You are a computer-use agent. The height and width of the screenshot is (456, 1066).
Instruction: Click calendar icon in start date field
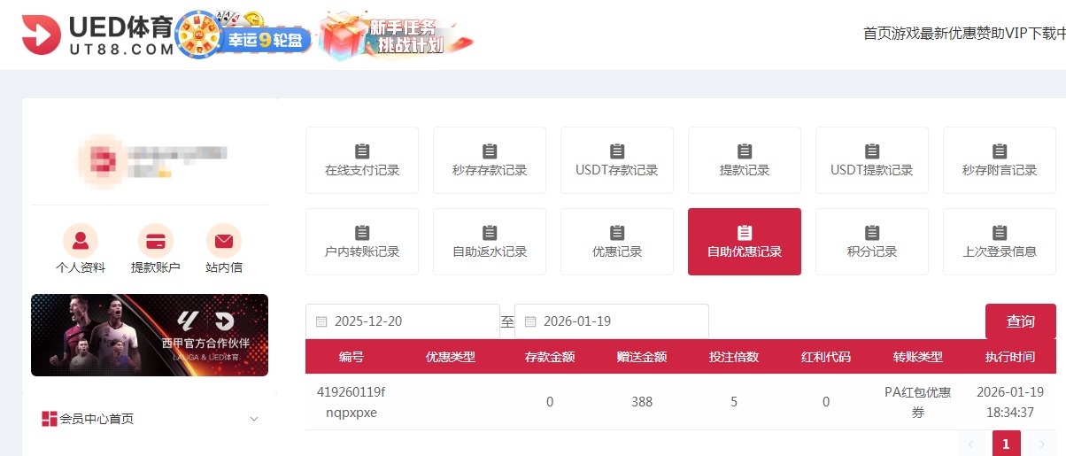(x=321, y=321)
